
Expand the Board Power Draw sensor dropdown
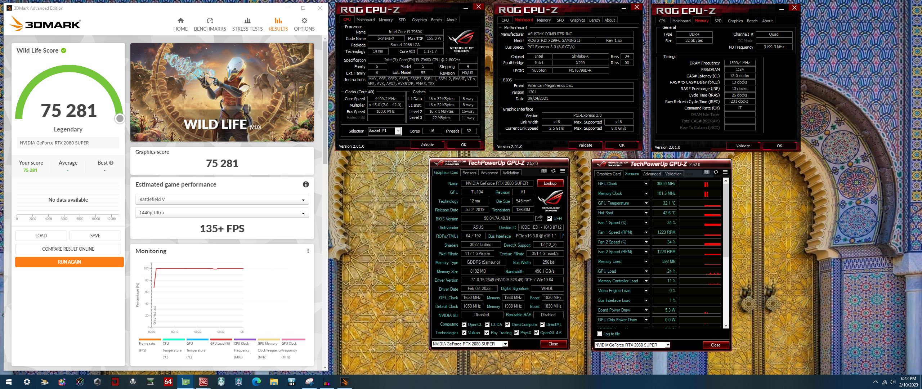(x=646, y=310)
